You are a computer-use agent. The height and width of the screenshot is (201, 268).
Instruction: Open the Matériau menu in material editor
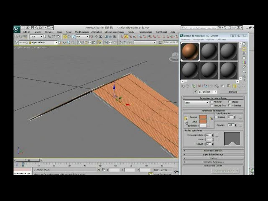[186, 39]
